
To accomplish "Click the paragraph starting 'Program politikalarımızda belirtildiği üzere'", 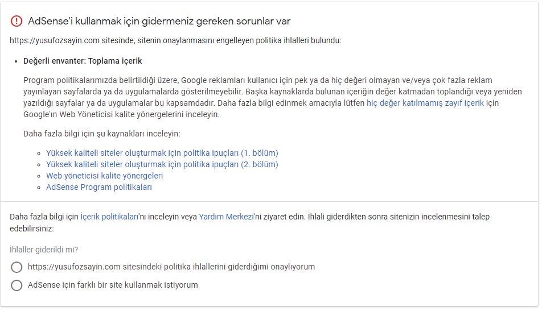I will (x=272, y=97).
